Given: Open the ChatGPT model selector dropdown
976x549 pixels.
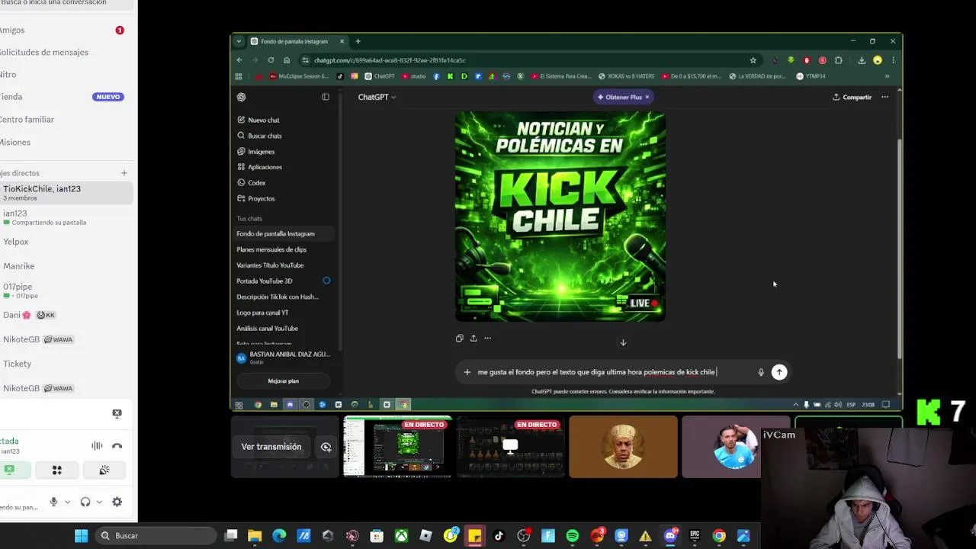Looking at the screenshot, I should pos(377,97).
